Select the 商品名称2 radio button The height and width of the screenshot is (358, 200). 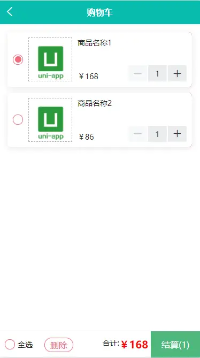(x=18, y=120)
